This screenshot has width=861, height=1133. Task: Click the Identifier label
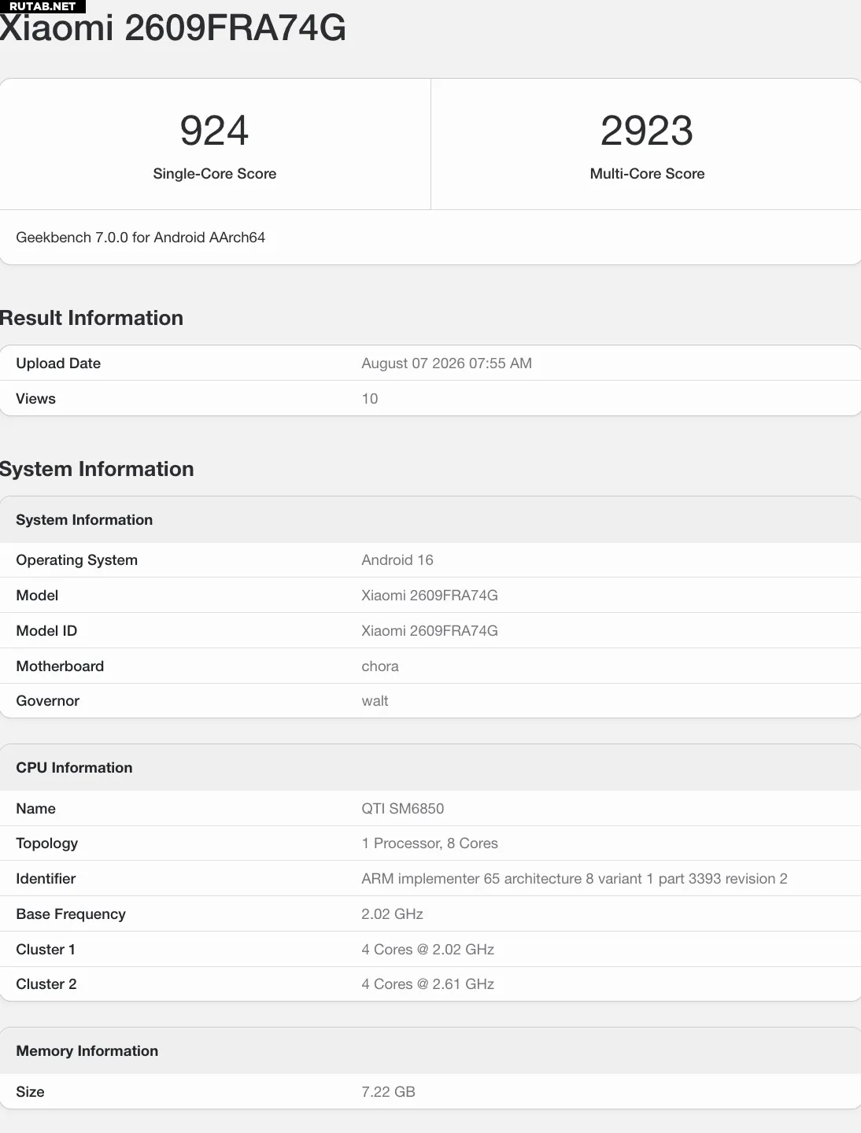[46, 879]
